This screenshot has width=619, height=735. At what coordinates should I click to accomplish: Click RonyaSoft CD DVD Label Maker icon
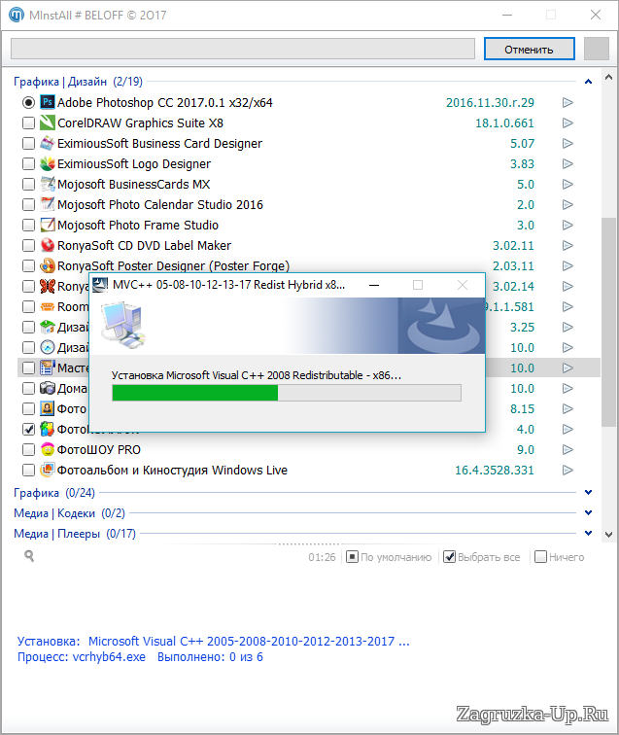(48, 245)
